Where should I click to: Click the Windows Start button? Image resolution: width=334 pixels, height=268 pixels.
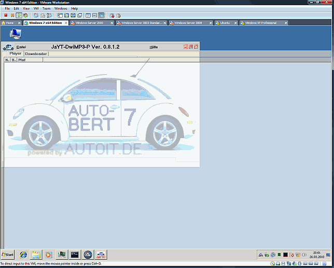(x=8, y=254)
